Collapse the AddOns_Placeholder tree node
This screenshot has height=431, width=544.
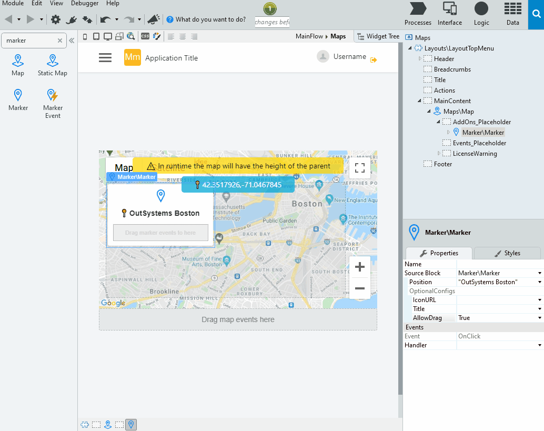[x=438, y=122]
